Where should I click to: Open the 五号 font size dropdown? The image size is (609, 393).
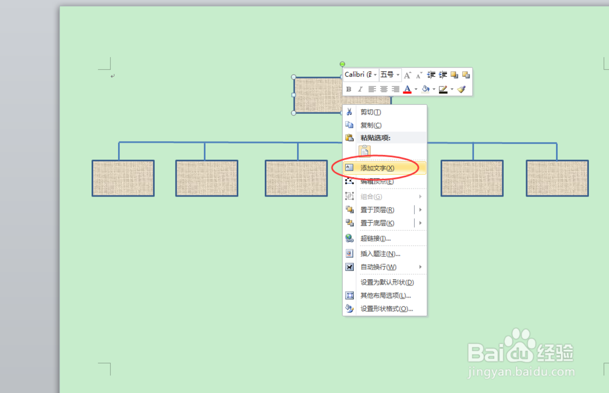[x=398, y=74]
